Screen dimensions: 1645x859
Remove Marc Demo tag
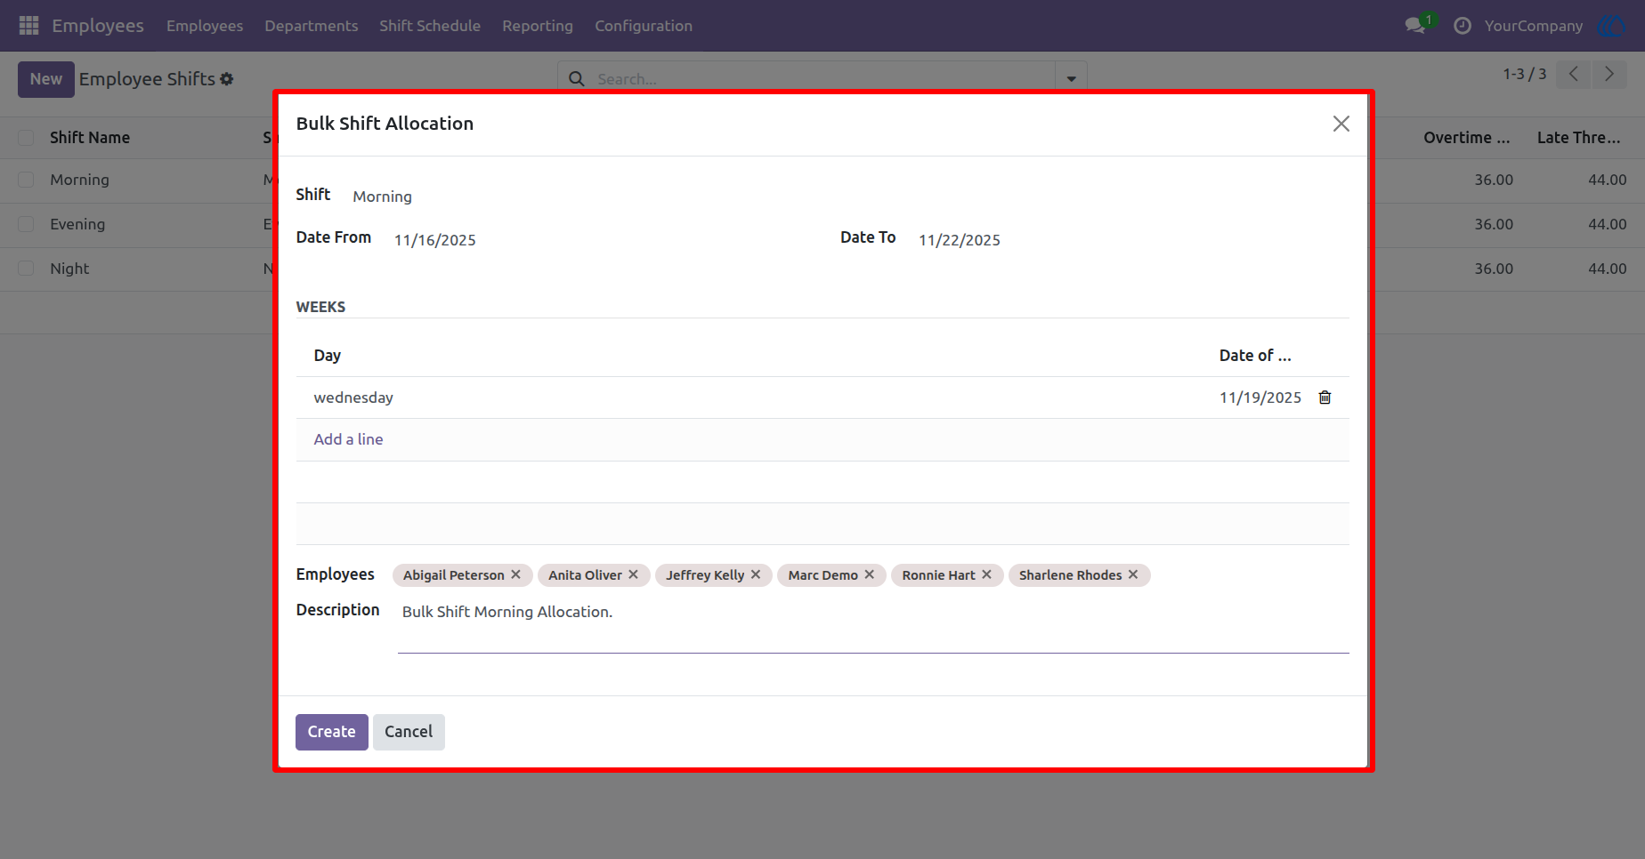[869, 574]
